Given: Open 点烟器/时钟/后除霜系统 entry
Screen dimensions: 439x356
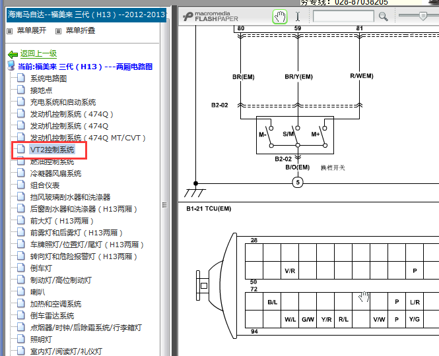Looking at the screenshot, I should (x=86, y=328).
